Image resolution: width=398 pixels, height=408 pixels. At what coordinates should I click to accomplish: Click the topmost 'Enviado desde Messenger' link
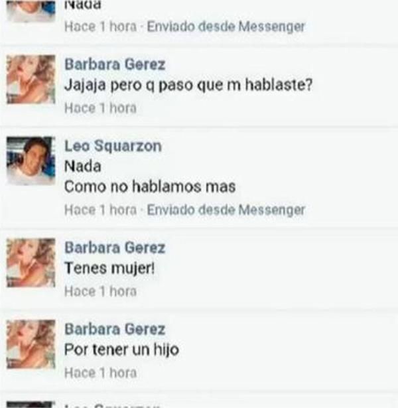click(226, 27)
